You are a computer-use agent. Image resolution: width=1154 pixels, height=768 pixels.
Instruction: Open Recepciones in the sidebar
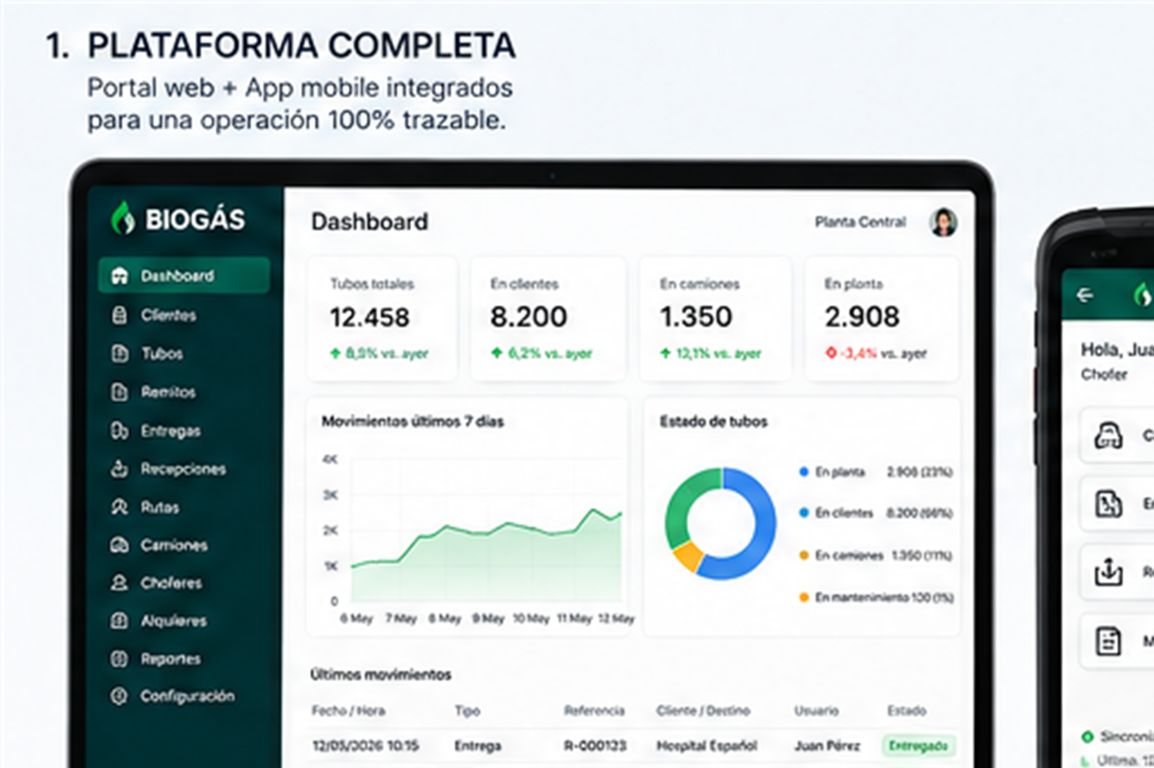[183, 468]
